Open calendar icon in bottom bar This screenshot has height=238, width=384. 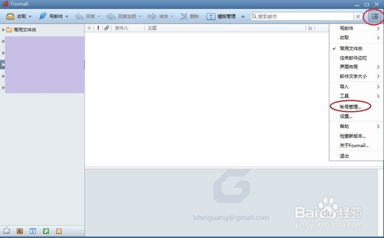pyautogui.click(x=33, y=231)
